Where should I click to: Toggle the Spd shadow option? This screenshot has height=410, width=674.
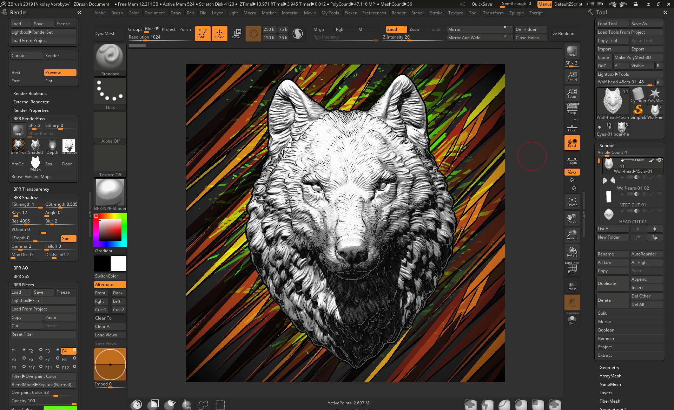(x=69, y=239)
